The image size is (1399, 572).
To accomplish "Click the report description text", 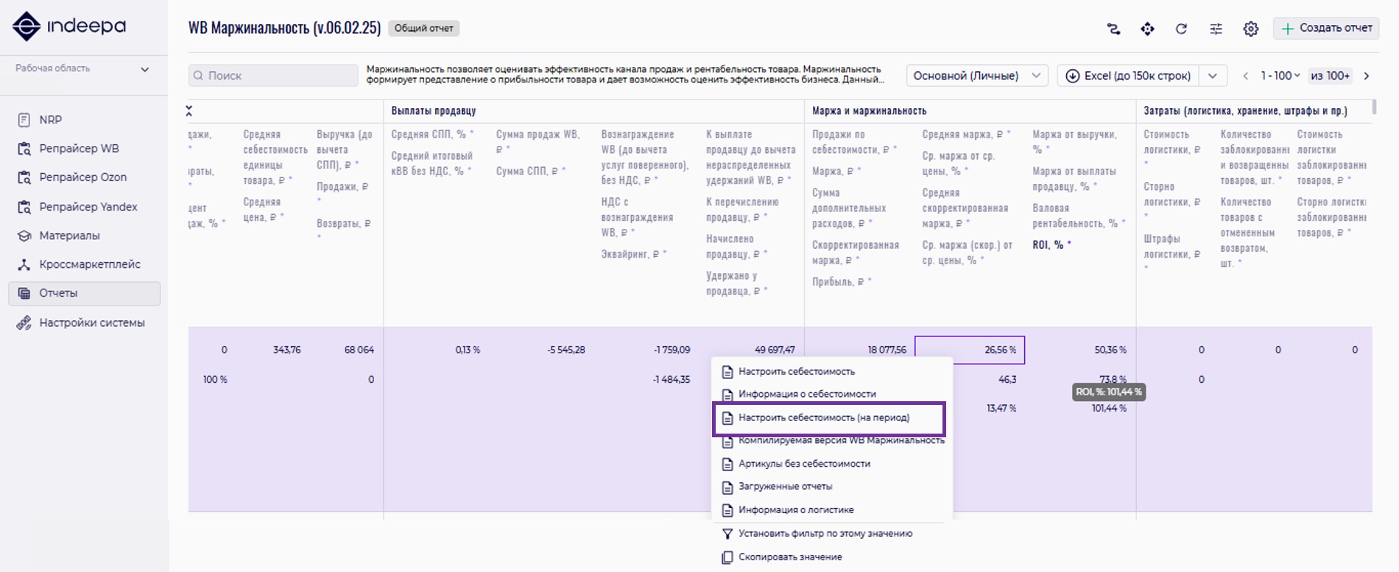I will coord(627,74).
